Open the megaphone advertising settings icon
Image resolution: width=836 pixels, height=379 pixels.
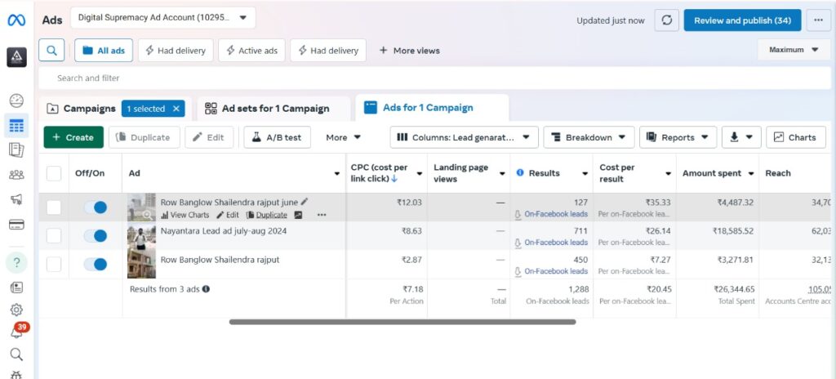pos(16,199)
